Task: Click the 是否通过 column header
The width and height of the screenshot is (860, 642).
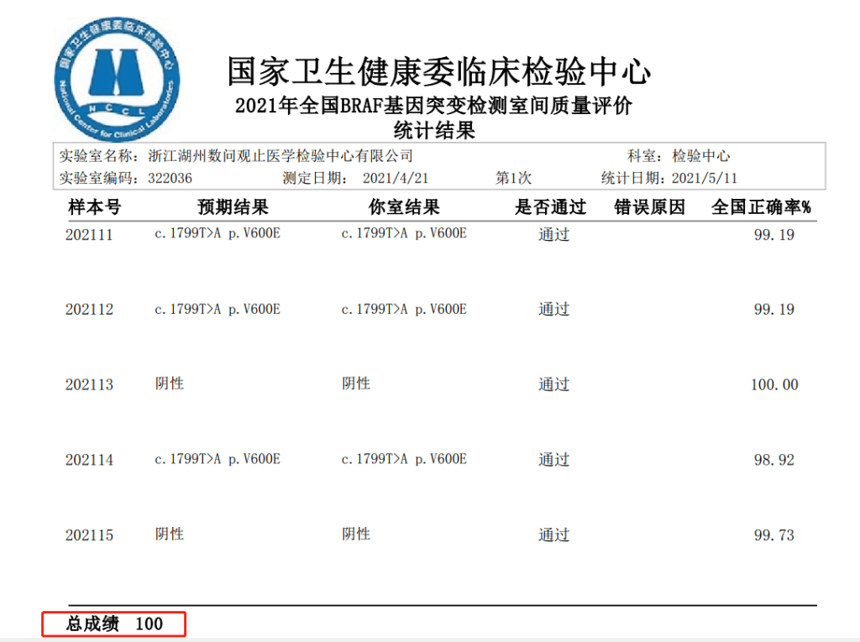Action: click(550, 207)
